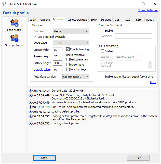Open the Help link
The width and height of the screenshot is (161, 164).
click(x=153, y=82)
